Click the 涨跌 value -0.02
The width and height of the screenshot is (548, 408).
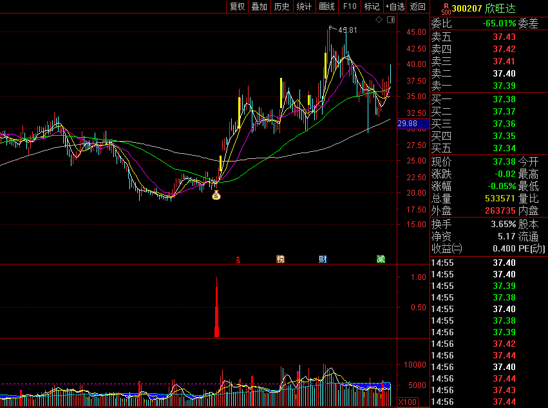pos(505,174)
